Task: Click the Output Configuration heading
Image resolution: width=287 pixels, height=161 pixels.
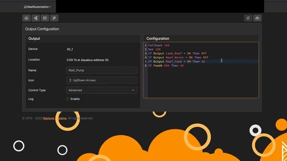Action: (42, 29)
